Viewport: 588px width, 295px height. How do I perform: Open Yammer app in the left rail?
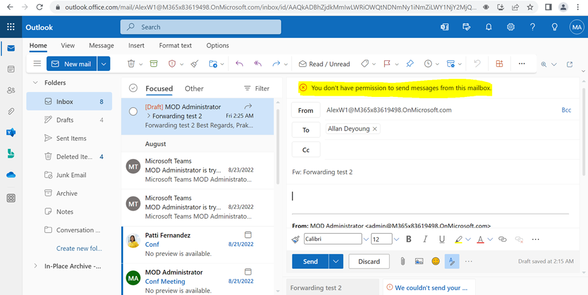click(11, 132)
